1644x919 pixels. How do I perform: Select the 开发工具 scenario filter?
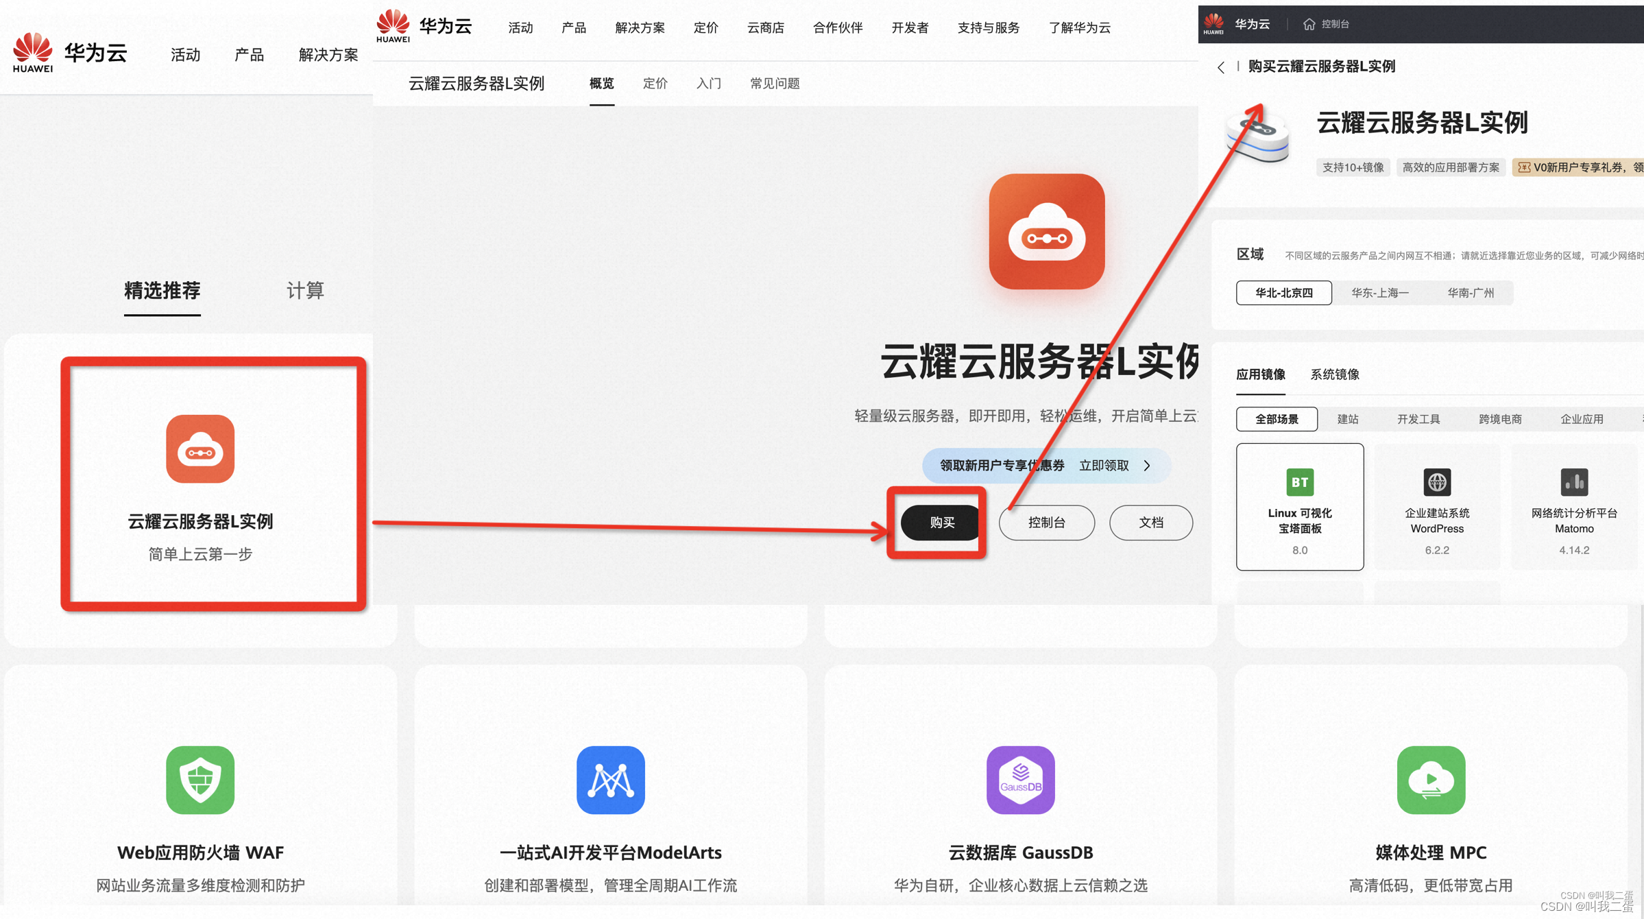click(1418, 419)
